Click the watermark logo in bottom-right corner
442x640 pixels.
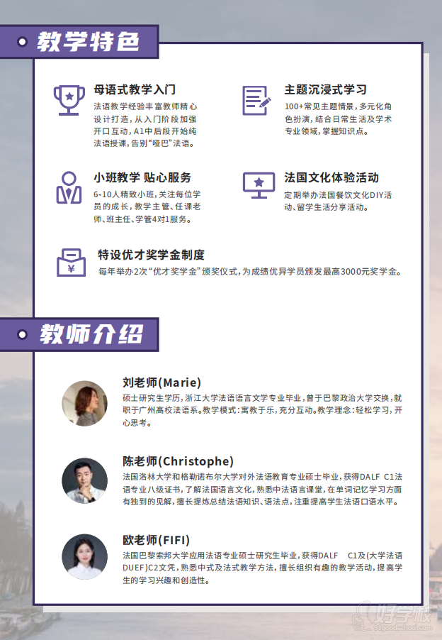[x=397, y=616]
